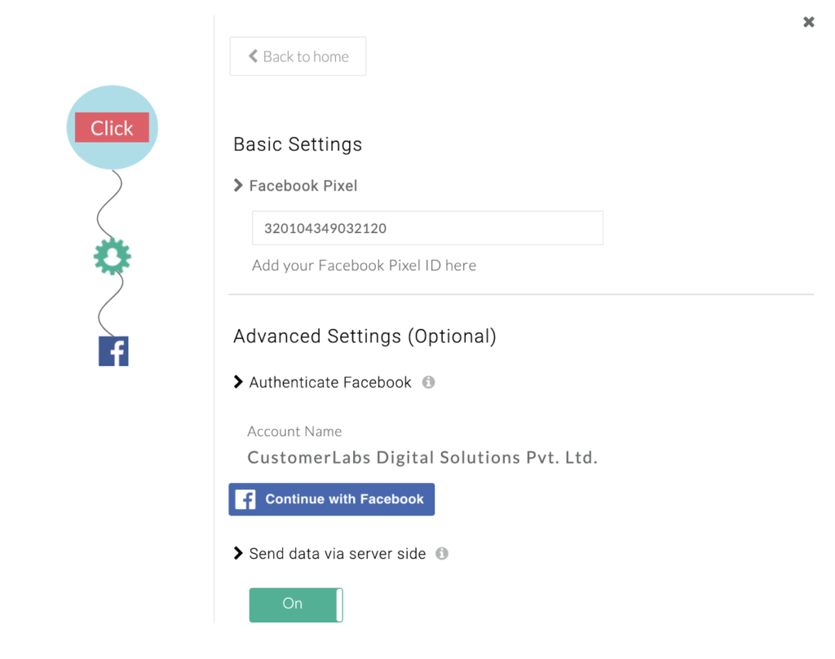Collapse Send data via server side chevron

click(238, 553)
